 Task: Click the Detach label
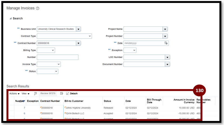[x=74, y=94]
